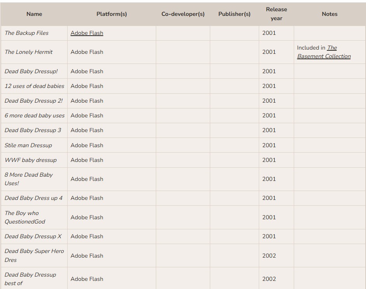Select Dead Baby Dressup! title
This screenshot has width=366, height=289.
(31, 71)
